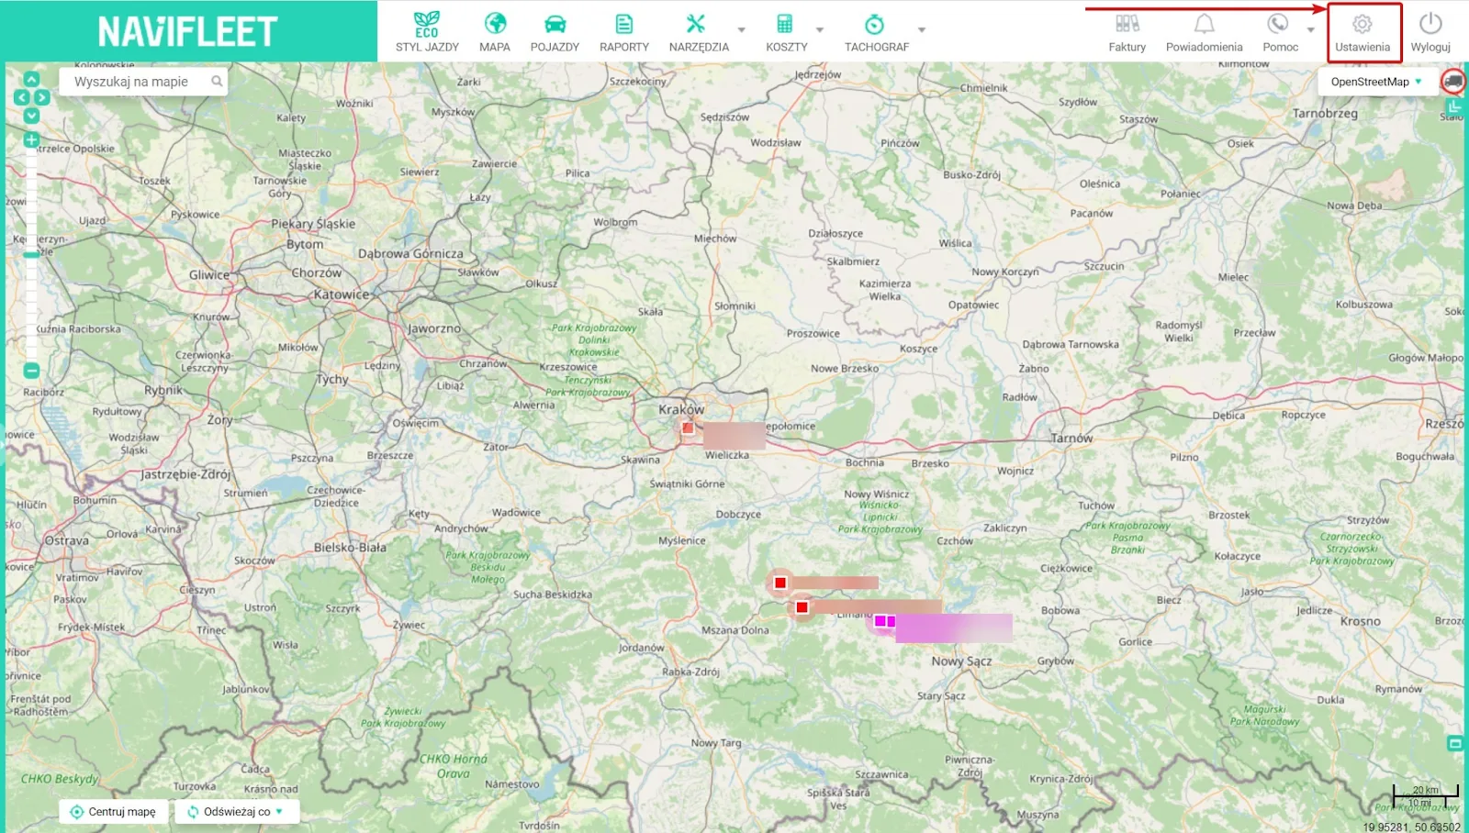Zoom out with the minus button
Screen dimensions: 1469x833
[31, 371]
